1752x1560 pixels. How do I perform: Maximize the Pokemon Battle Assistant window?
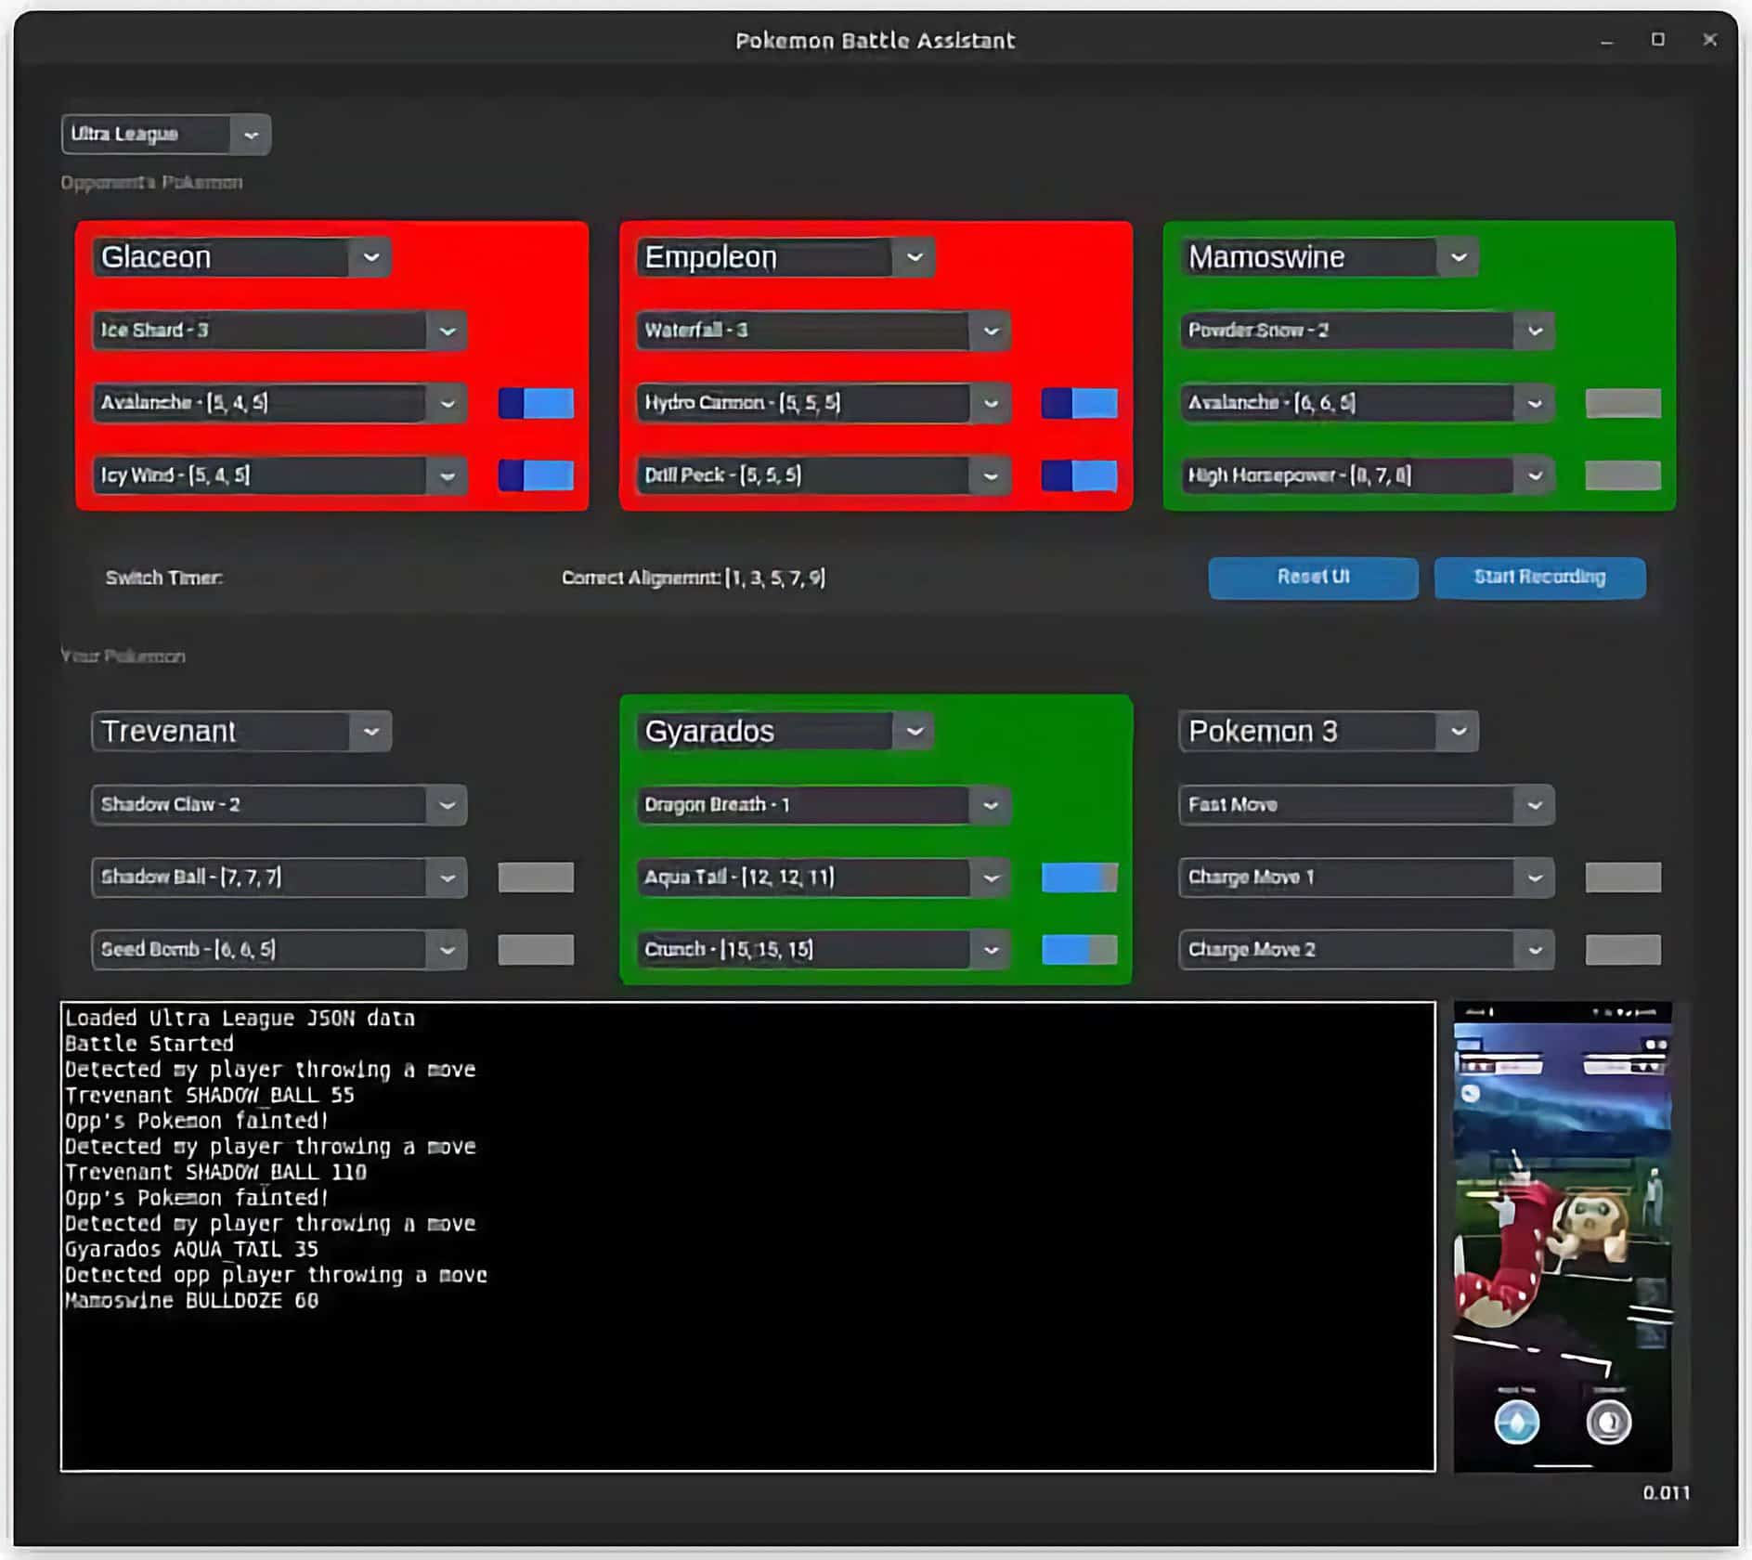point(1658,40)
